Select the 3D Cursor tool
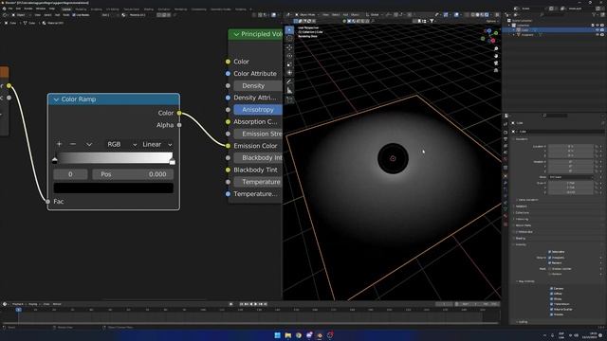The width and height of the screenshot is (607, 341). point(289,38)
